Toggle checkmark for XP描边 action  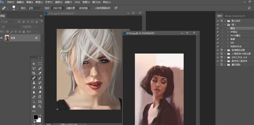(217, 32)
